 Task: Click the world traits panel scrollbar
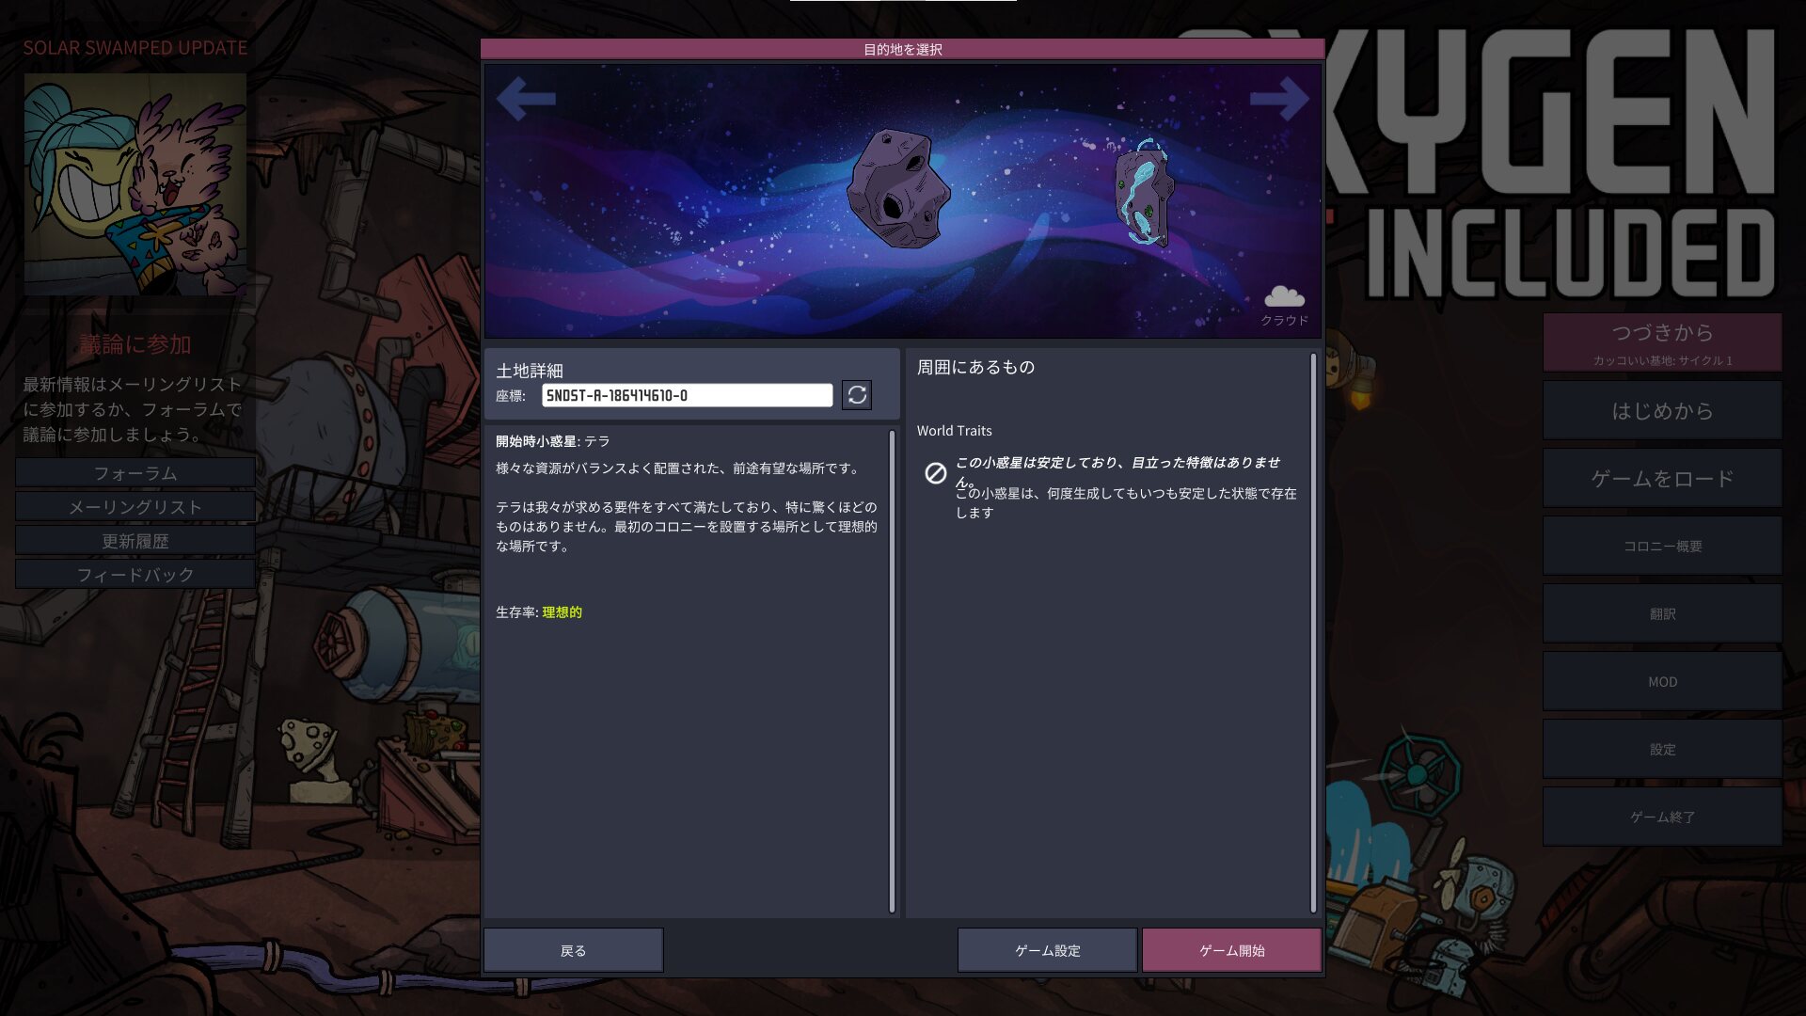tap(1313, 632)
